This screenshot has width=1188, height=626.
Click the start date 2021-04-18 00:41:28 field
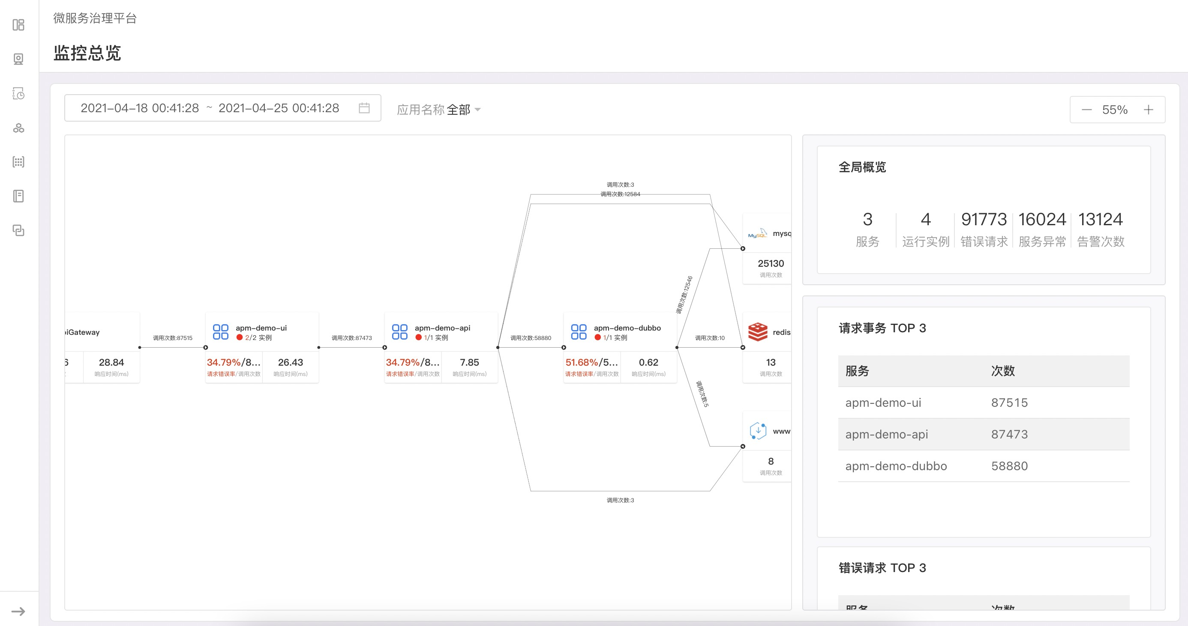pyautogui.click(x=140, y=108)
